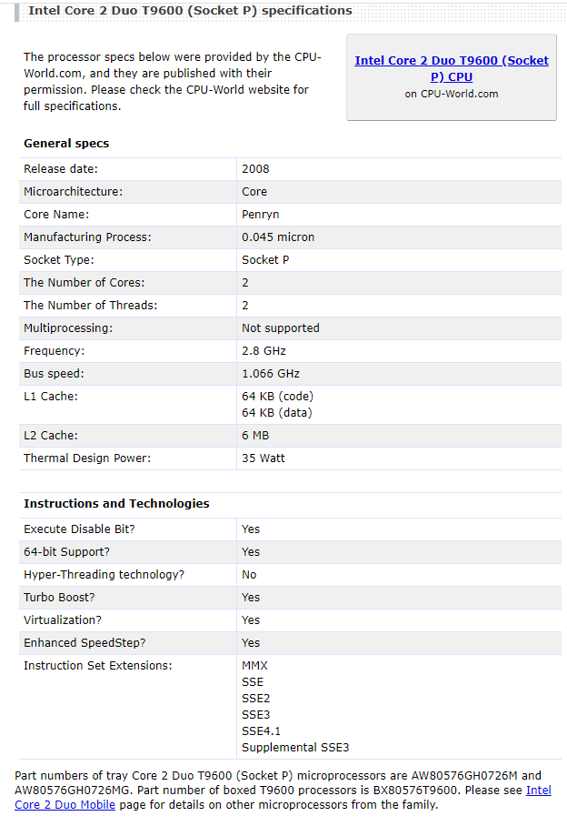Click the 'on CPU-World.com' caption text
This screenshot has height=826, width=567.
pos(452,94)
